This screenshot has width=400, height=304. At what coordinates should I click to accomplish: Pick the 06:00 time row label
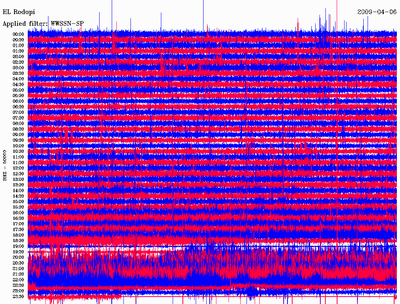click(18, 101)
